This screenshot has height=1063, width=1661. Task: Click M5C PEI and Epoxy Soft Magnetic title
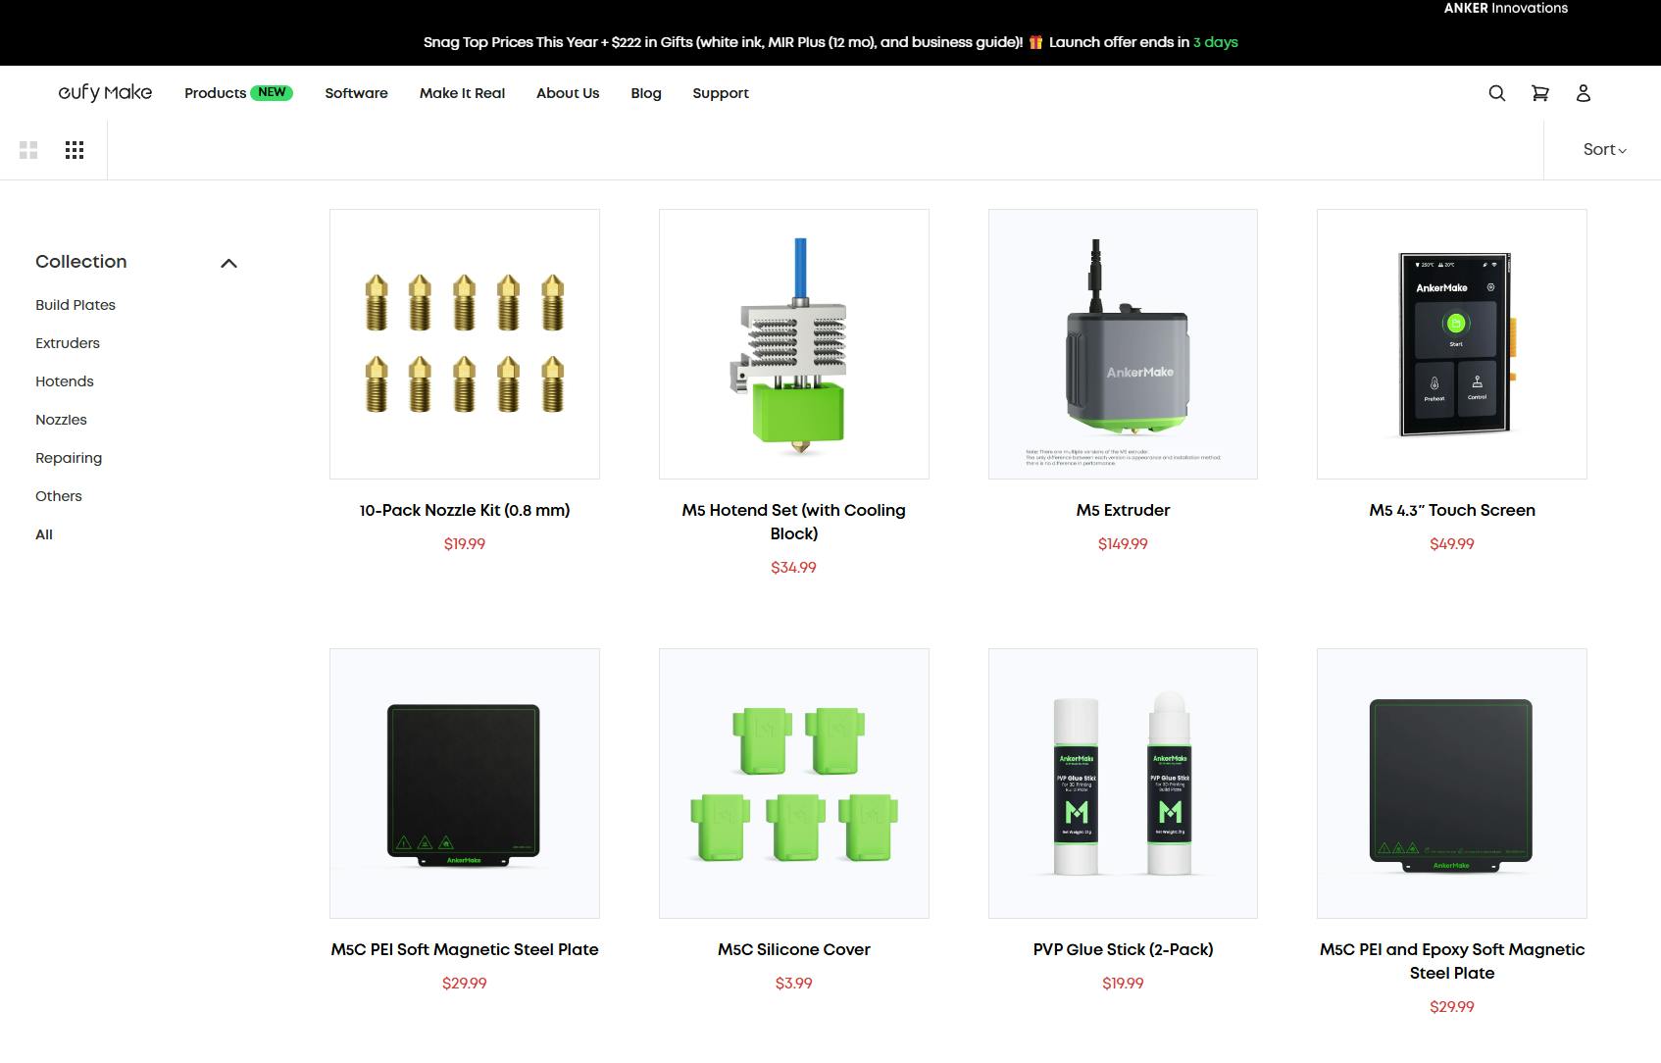1452,961
